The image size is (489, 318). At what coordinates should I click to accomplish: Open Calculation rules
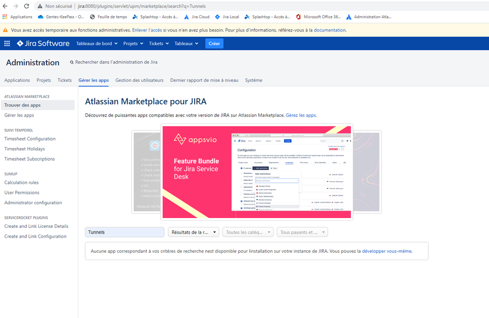(x=22, y=183)
